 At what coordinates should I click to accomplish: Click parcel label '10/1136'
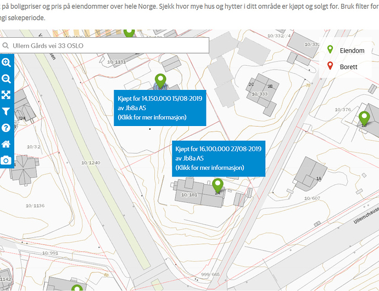pyautogui.click(x=35, y=206)
